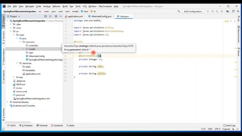
Task: Expand External Libraries node
Action: pyautogui.click(x=7, y=102)
